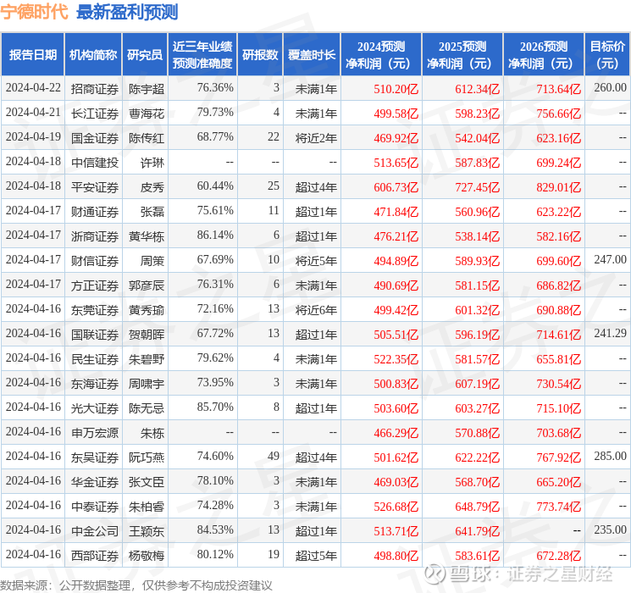This screenshot has height=593, width=631.
Task: Select the 东吴证券 institution cell
Action: click(x=95, y=457)
